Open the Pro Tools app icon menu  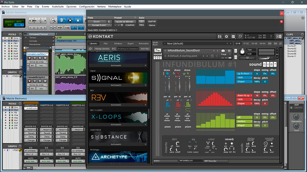2,2
